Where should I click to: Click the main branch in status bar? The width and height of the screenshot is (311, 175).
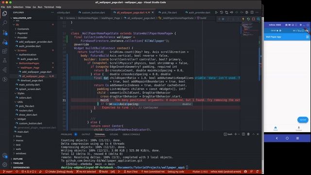[x=8, y=172]
